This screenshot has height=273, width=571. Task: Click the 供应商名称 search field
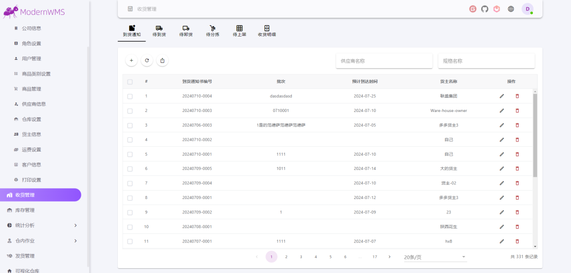point(384,61)
